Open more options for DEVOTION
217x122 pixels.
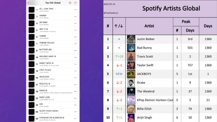(75, 78)
